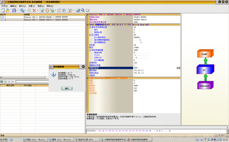The height and width of the screenshot is (142, 229).
Task: Switch to 计算机网络实验教学平台 taskbar window
Action: click(x=113, y=140)
